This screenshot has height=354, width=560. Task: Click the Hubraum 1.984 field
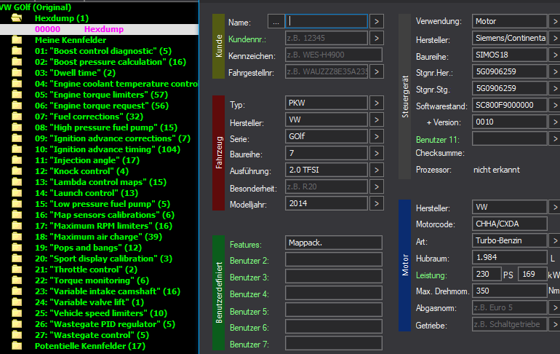510,257
